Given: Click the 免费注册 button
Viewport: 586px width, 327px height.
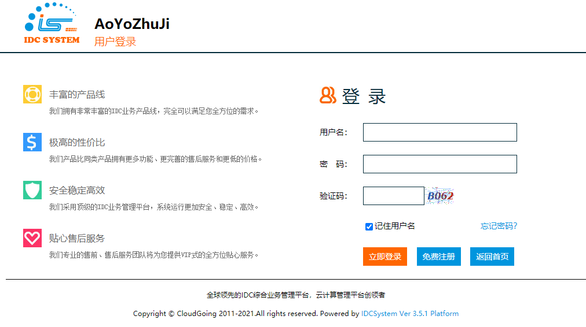Looking at the screenshot, I should 439,257.
